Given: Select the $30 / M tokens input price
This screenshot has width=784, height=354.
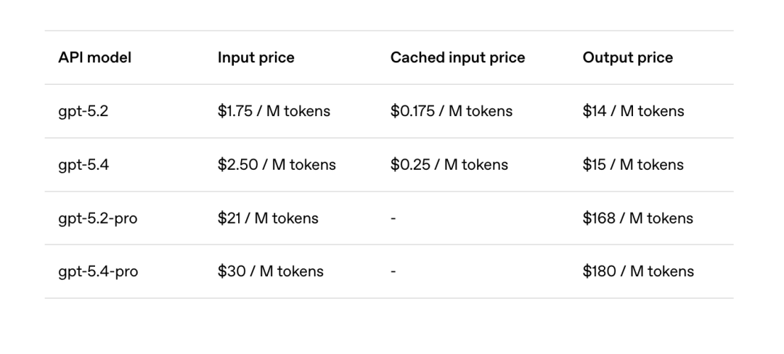Looking at the screenshot, I should [270, 272].
